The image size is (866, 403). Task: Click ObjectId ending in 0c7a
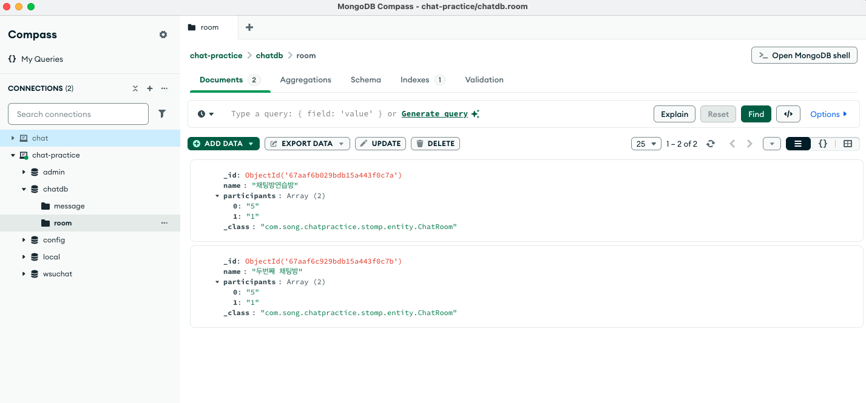coord(323,175)
